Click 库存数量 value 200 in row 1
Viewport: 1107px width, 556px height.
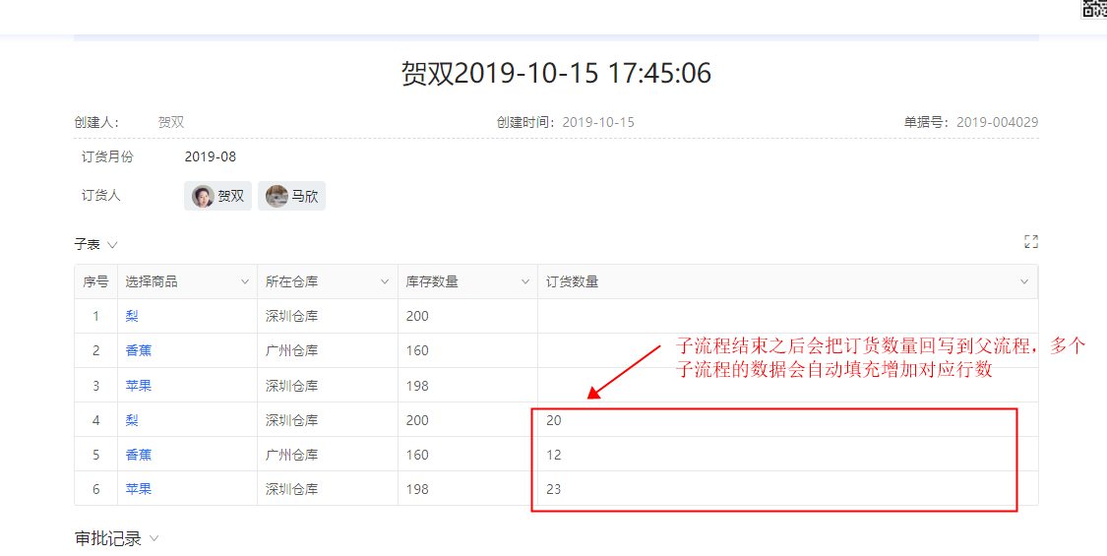[417, 316]
